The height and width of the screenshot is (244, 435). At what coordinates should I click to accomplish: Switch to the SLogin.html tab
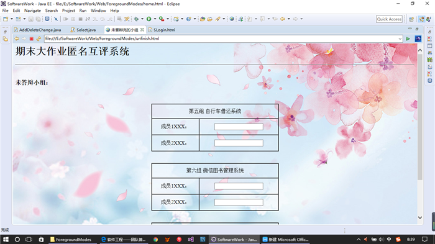pos(162,30)
